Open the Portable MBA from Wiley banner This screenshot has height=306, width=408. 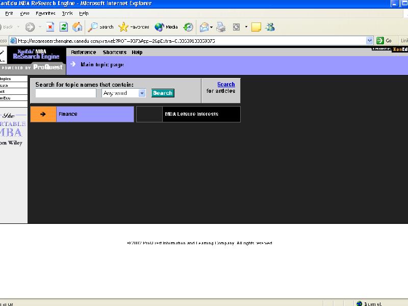[13, 129]
